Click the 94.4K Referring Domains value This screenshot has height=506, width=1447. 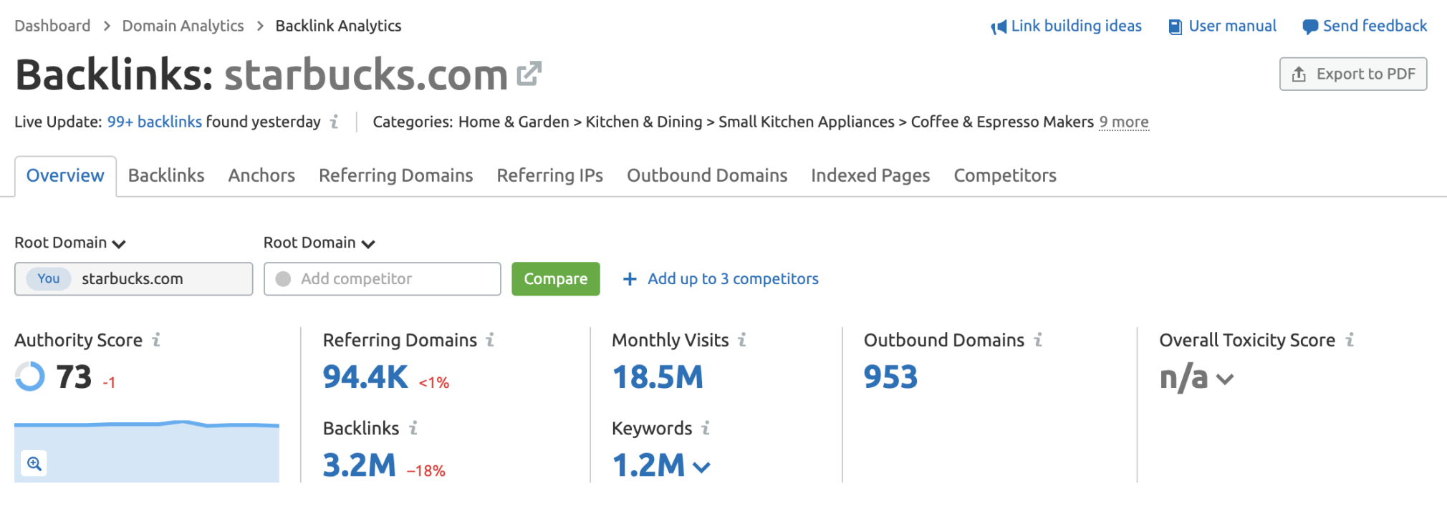(x=365, y=376)
